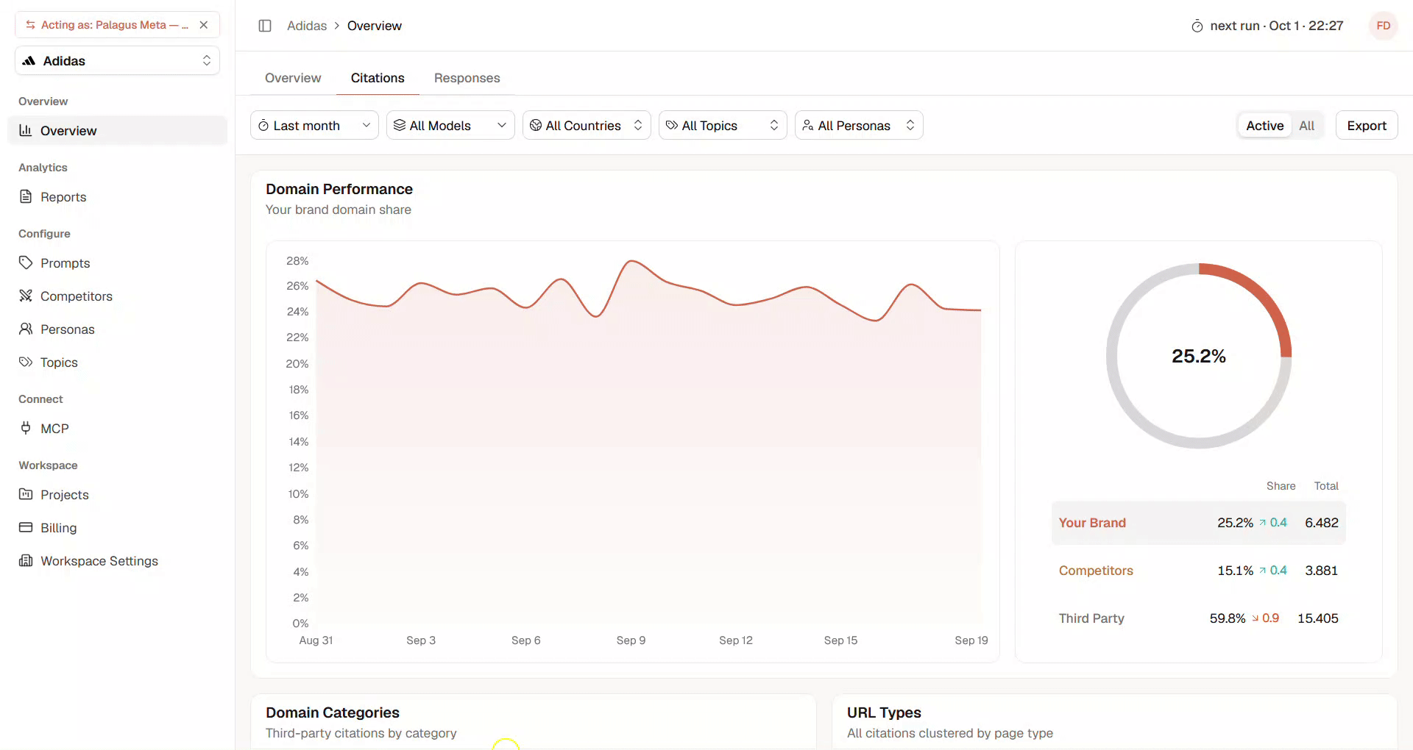Screen dimensions: 1413x750
Task: Select the Active toggle option
Action: [x=1264, y=126]
